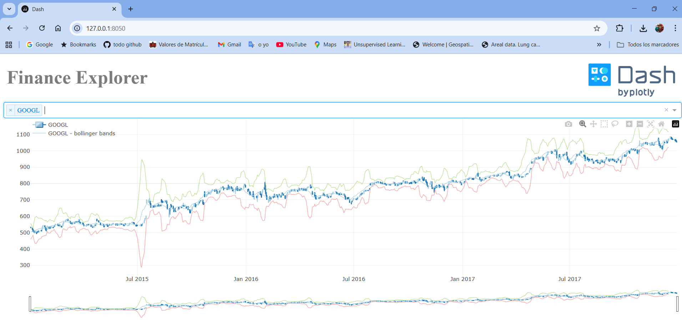
Task: Expand the stock ticker dropdown arrow
Action: click(x=675, y=110)
